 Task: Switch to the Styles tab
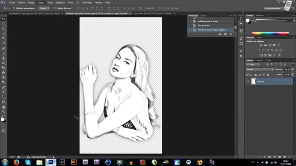(x=259, y=38)
